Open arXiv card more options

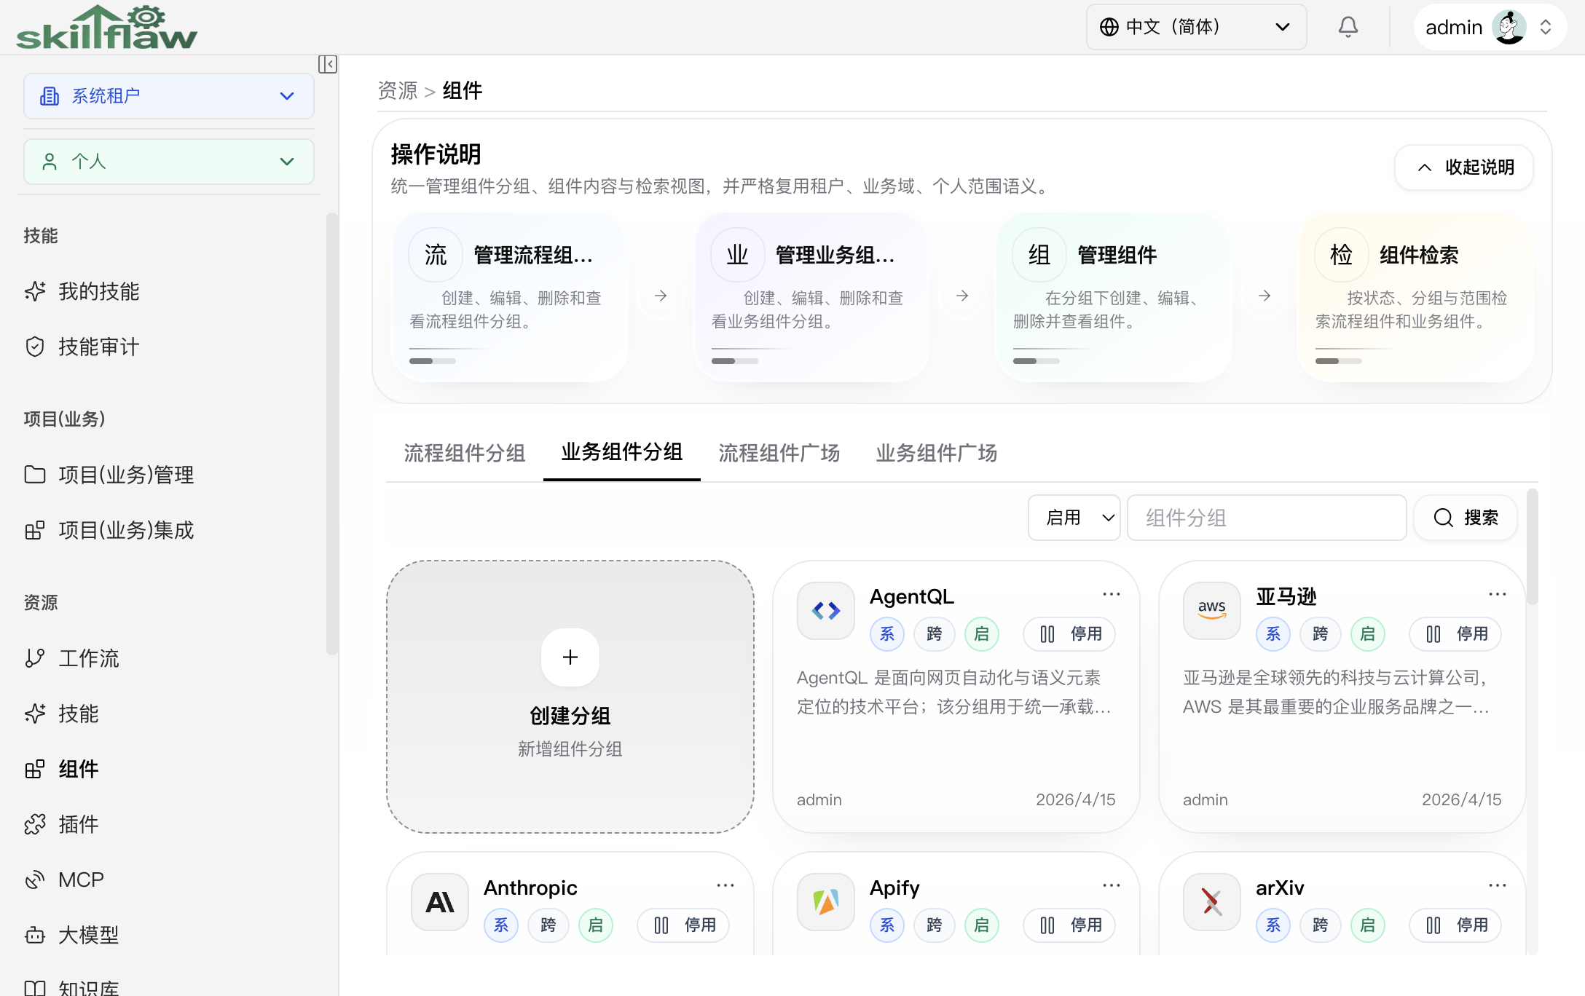tap(1497, 885)
